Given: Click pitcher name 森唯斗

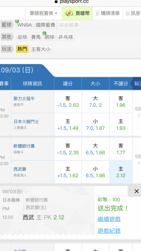Looking at the screenshot, I should (18, 152).
